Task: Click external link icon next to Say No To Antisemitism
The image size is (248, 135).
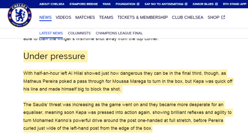Action: point(186,4)
